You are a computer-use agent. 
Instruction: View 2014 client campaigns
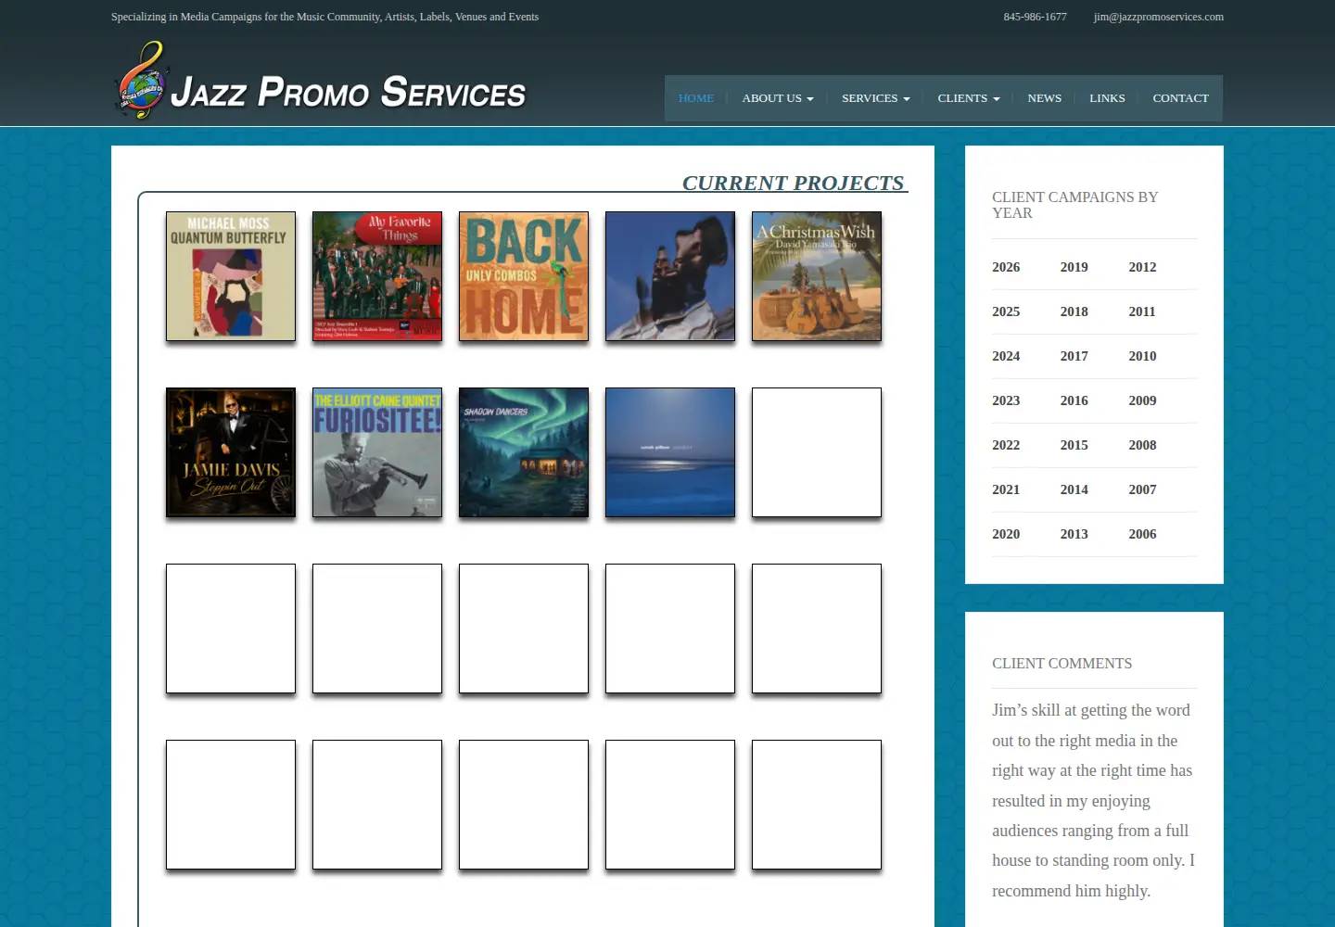pos(1074,489)
